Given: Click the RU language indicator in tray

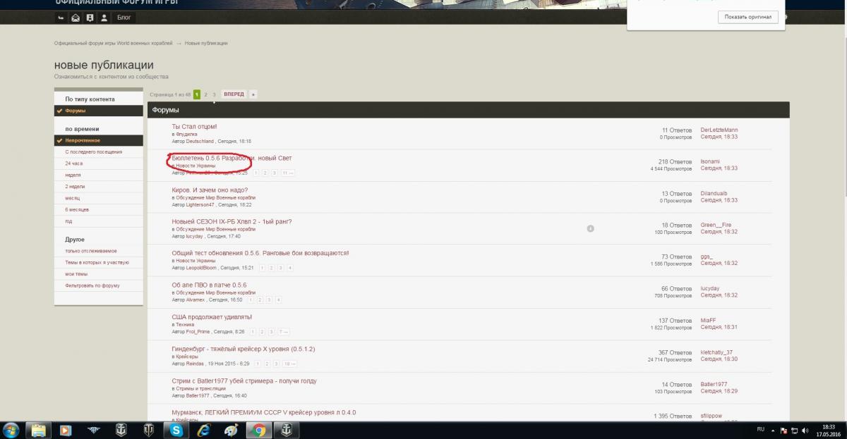Looking at the screenshot, I should [760, 429].
